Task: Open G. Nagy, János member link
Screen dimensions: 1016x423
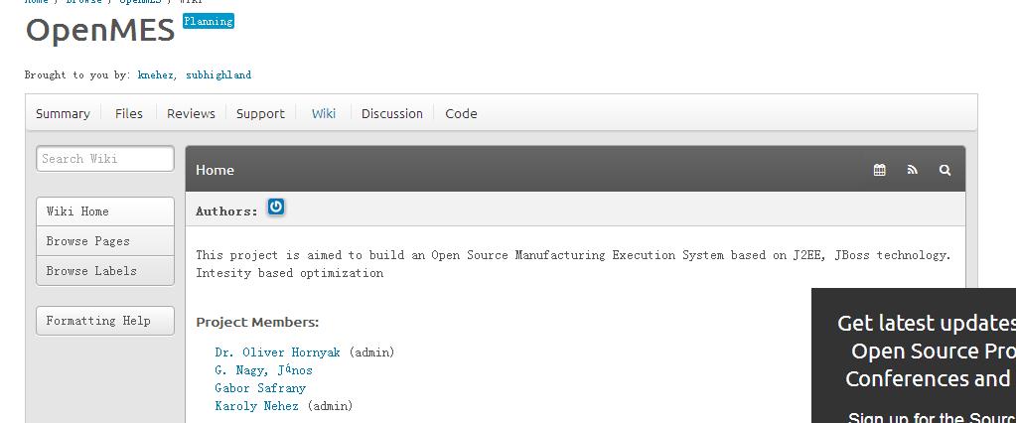Action: tap(264, 370)
